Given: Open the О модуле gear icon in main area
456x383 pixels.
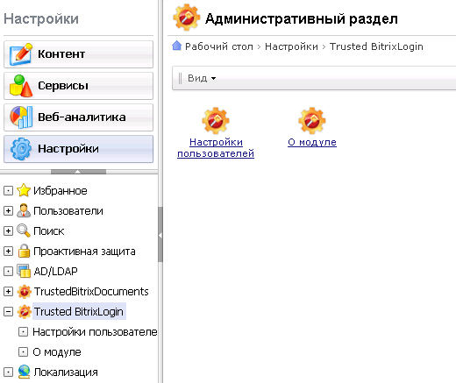Looking at the screenshot, I should pyautogui.click(x=312, y=120).
